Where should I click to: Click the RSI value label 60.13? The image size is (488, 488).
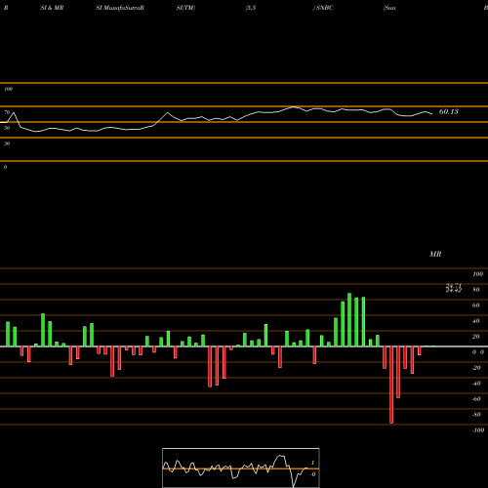[449, 111]
